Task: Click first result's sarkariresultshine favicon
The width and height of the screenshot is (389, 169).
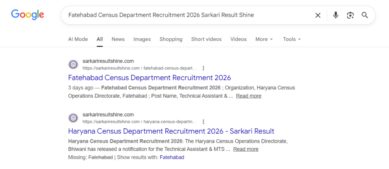Action: coord(73,65)
